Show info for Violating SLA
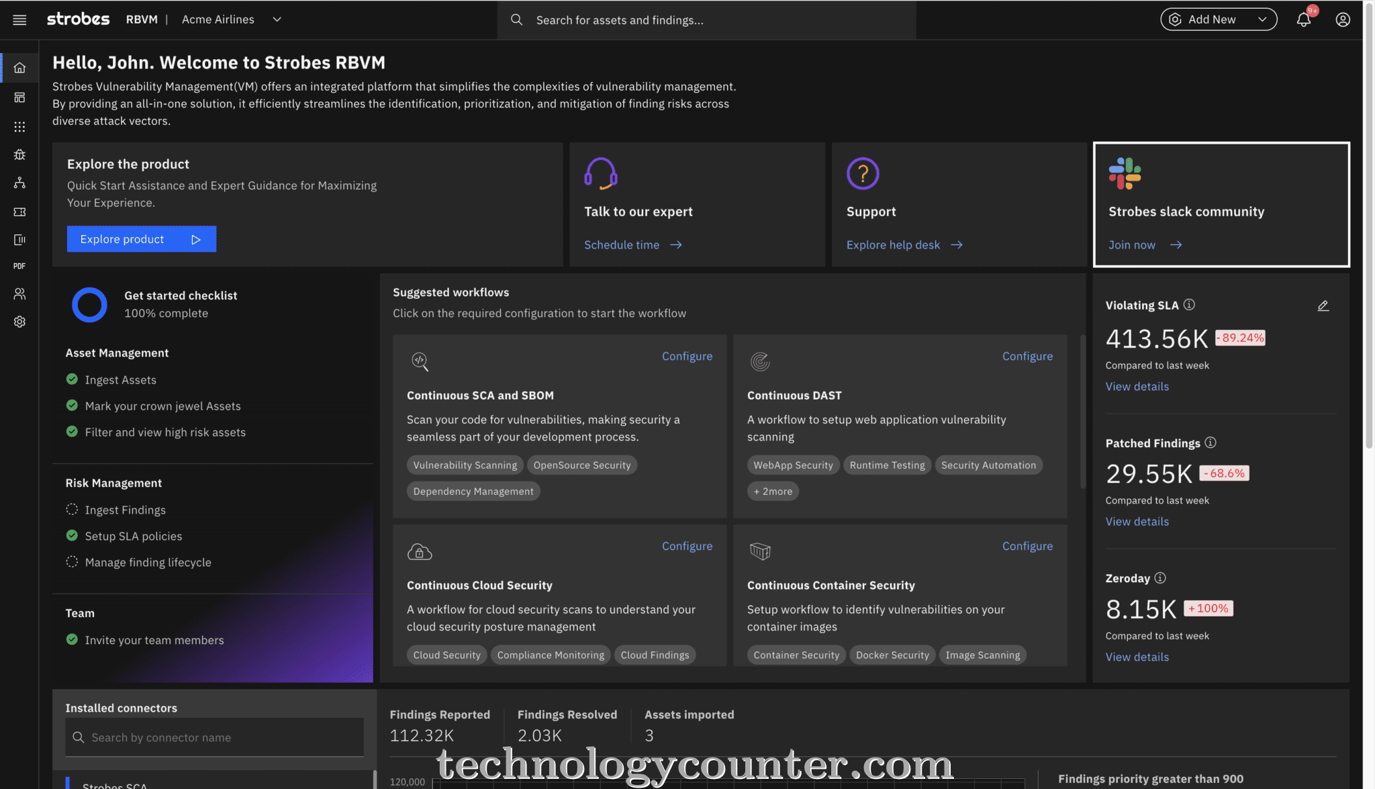Image resolution: width=1375 pixels, height=789 pixels. (x=1189, y=304)
